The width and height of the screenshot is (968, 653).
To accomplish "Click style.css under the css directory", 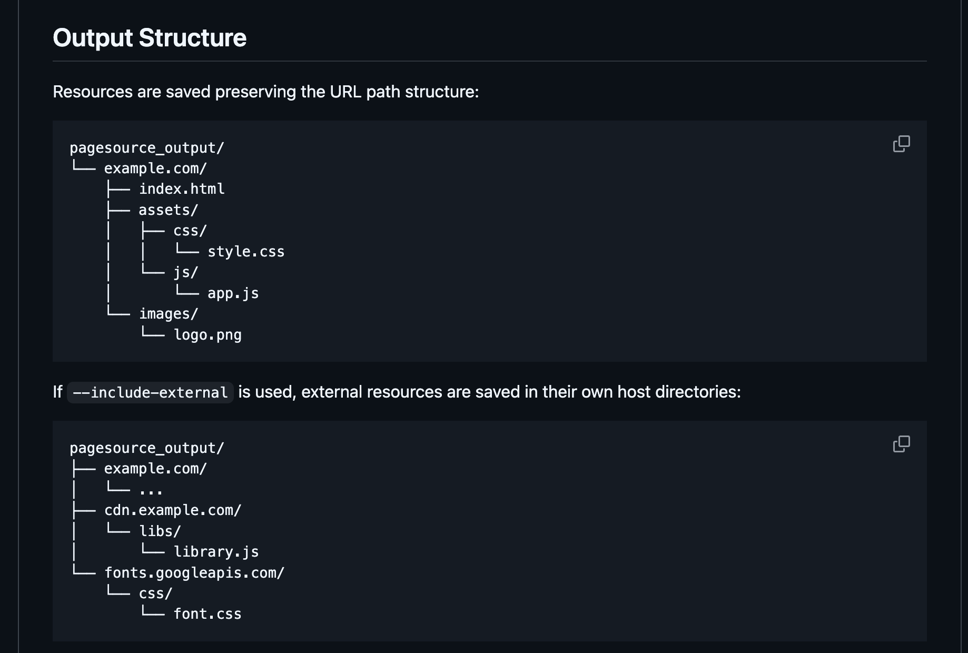I will click(x=246, y=251).
